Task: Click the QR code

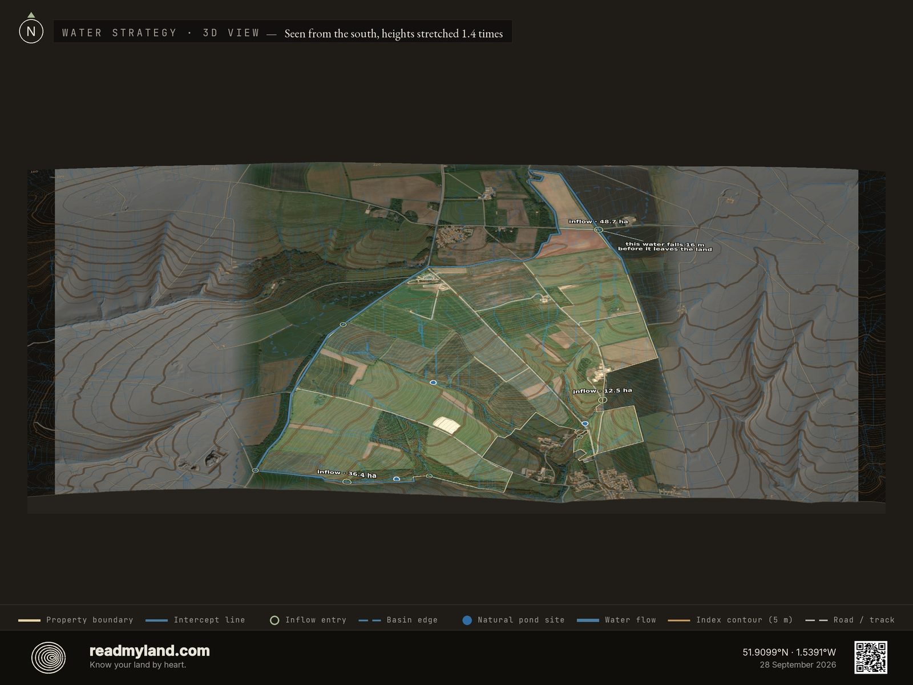Action: (x=870, y=657)
